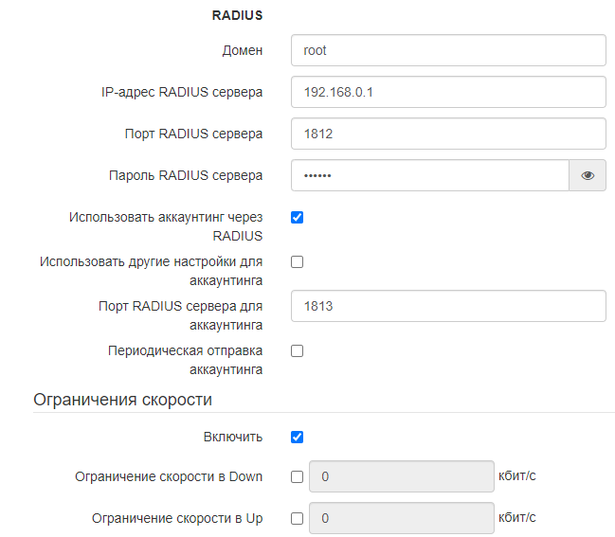Click the Down speed limit value field
This screenshot has width=615, height=537.
401,476
